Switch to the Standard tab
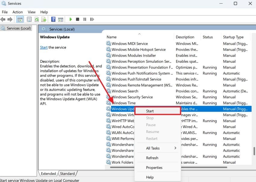This screenshot has height=182, width=256. pos(67,174)
